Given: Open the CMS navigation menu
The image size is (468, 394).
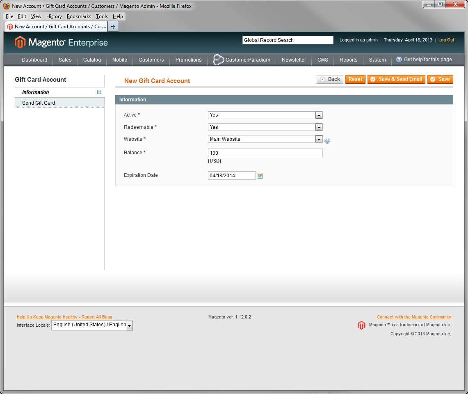Looking at the screenshot, I should [323, 60].
